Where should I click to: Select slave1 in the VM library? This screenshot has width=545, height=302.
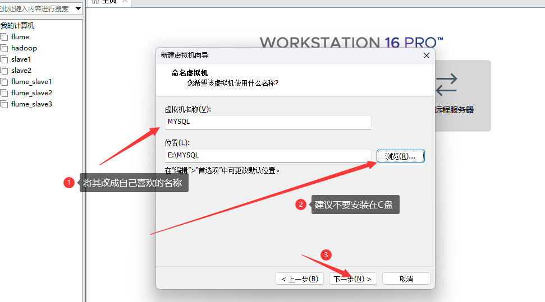tap(21, 59)
